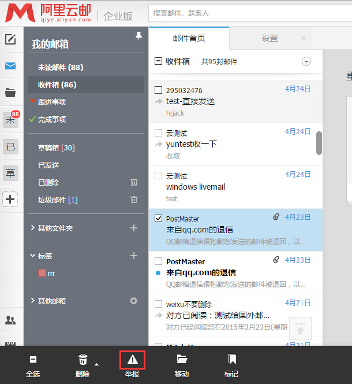Click the 标记 bookmark icon
Screen dimensions: 352x384
pos(231,360)
